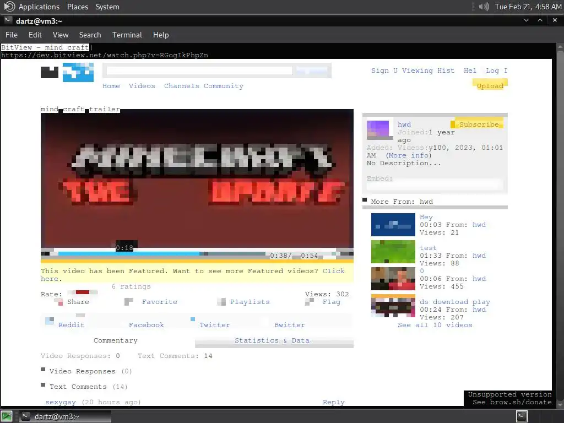The height and width of the screenshot is (423, 564).
Task: Open the terminal File menu
Action: pos(12,35)
